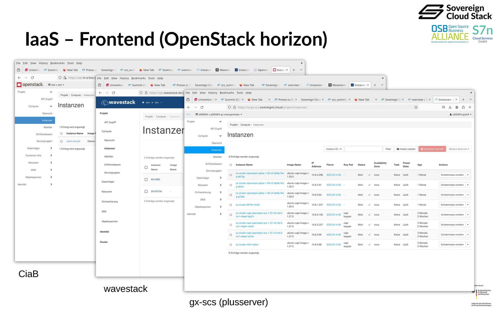Go back in the gx-scs browser window

188,107
